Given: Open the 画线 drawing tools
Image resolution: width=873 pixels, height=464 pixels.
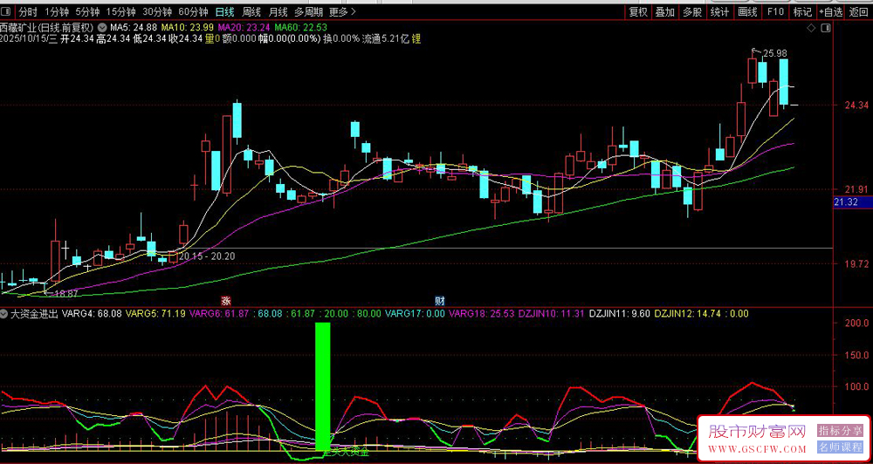Looking at the screenshot, I should (747, 12).
